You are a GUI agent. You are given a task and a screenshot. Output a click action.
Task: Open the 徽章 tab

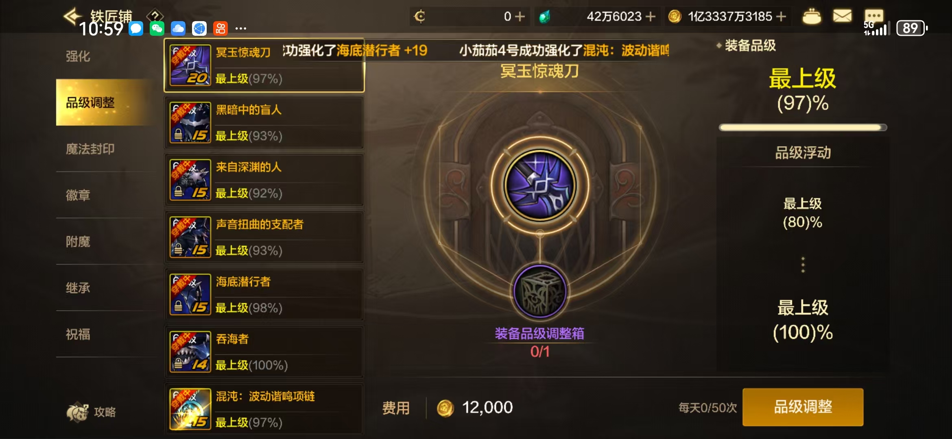coord(78,195)
